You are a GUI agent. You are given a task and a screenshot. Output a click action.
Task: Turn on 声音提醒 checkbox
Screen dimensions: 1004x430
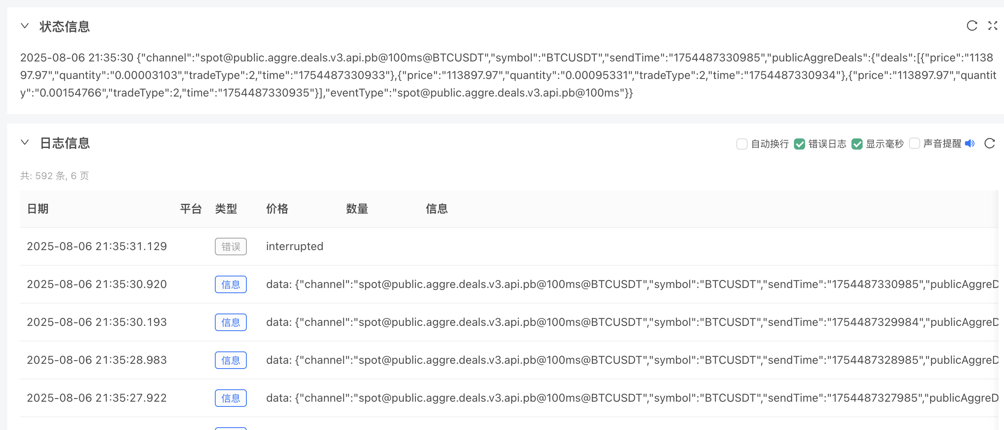click(x=914, y=144)
